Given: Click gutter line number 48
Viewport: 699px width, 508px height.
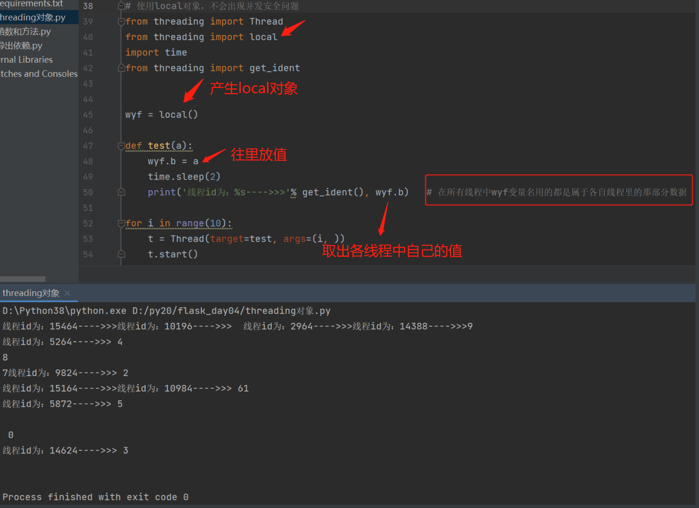Looking at the screenshot, I should point(88,161).
